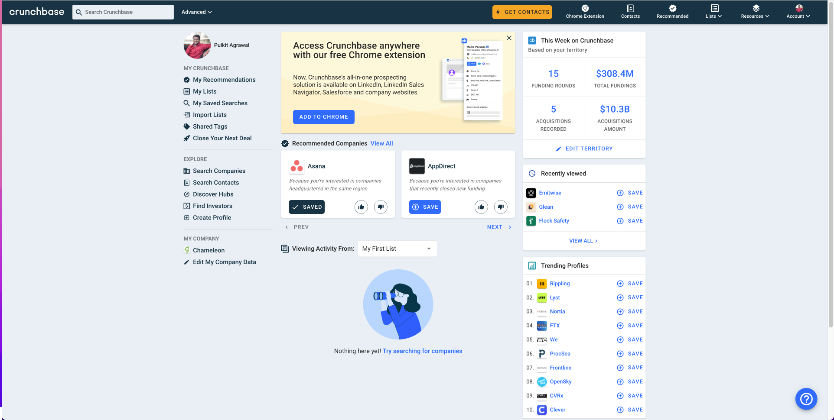Open the Resources dropdown menu

pyautogui.click(x=755, y=12)
